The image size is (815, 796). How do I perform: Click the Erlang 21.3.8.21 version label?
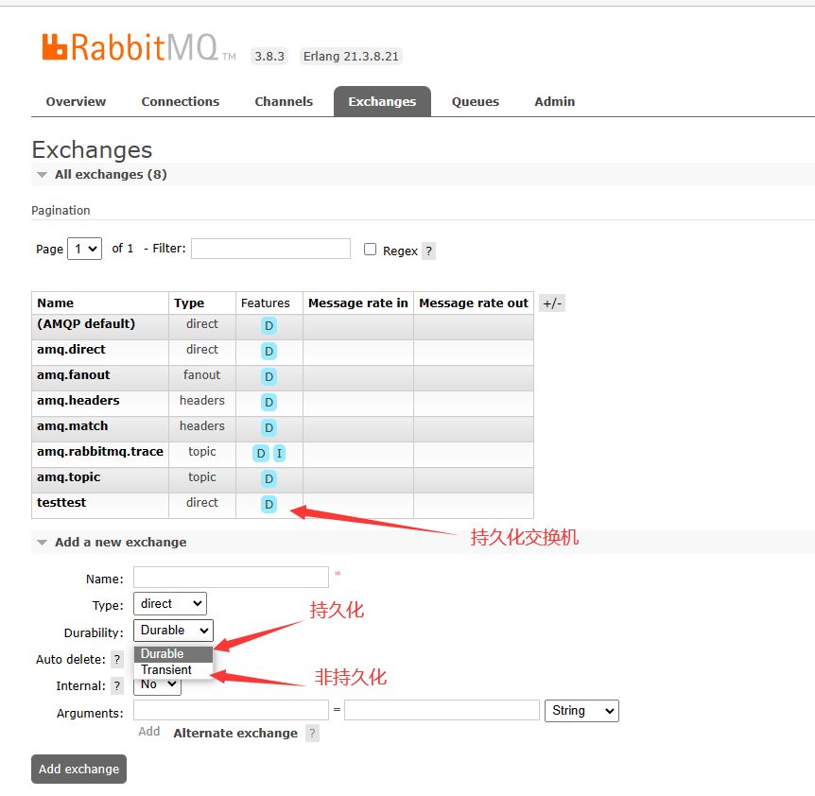351,56
